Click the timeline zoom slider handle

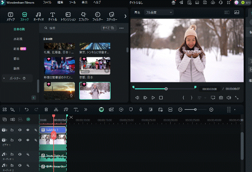click(x=195, y=109)
